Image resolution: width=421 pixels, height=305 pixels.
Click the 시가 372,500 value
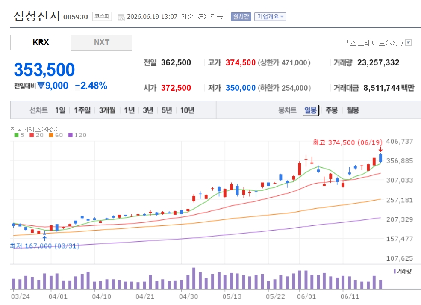[176, 88]
